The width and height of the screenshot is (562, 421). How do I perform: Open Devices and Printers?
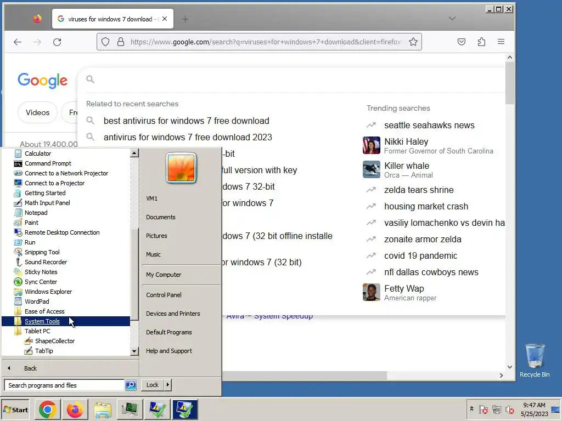[173, 313]
